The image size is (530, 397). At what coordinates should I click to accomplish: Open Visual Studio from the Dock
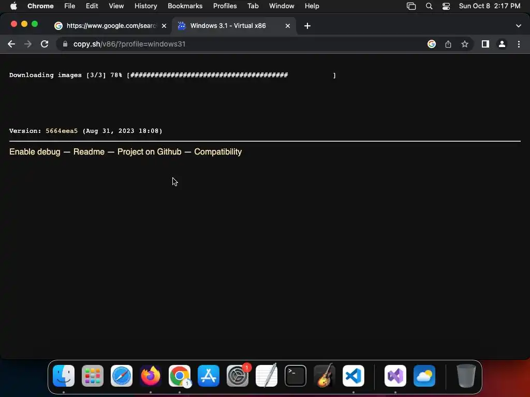click(x=395, y=376)
